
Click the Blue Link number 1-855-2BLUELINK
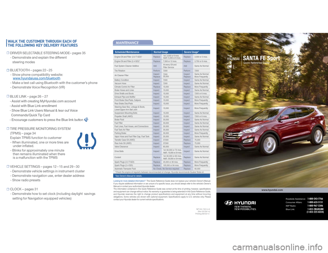coord(315,209)
